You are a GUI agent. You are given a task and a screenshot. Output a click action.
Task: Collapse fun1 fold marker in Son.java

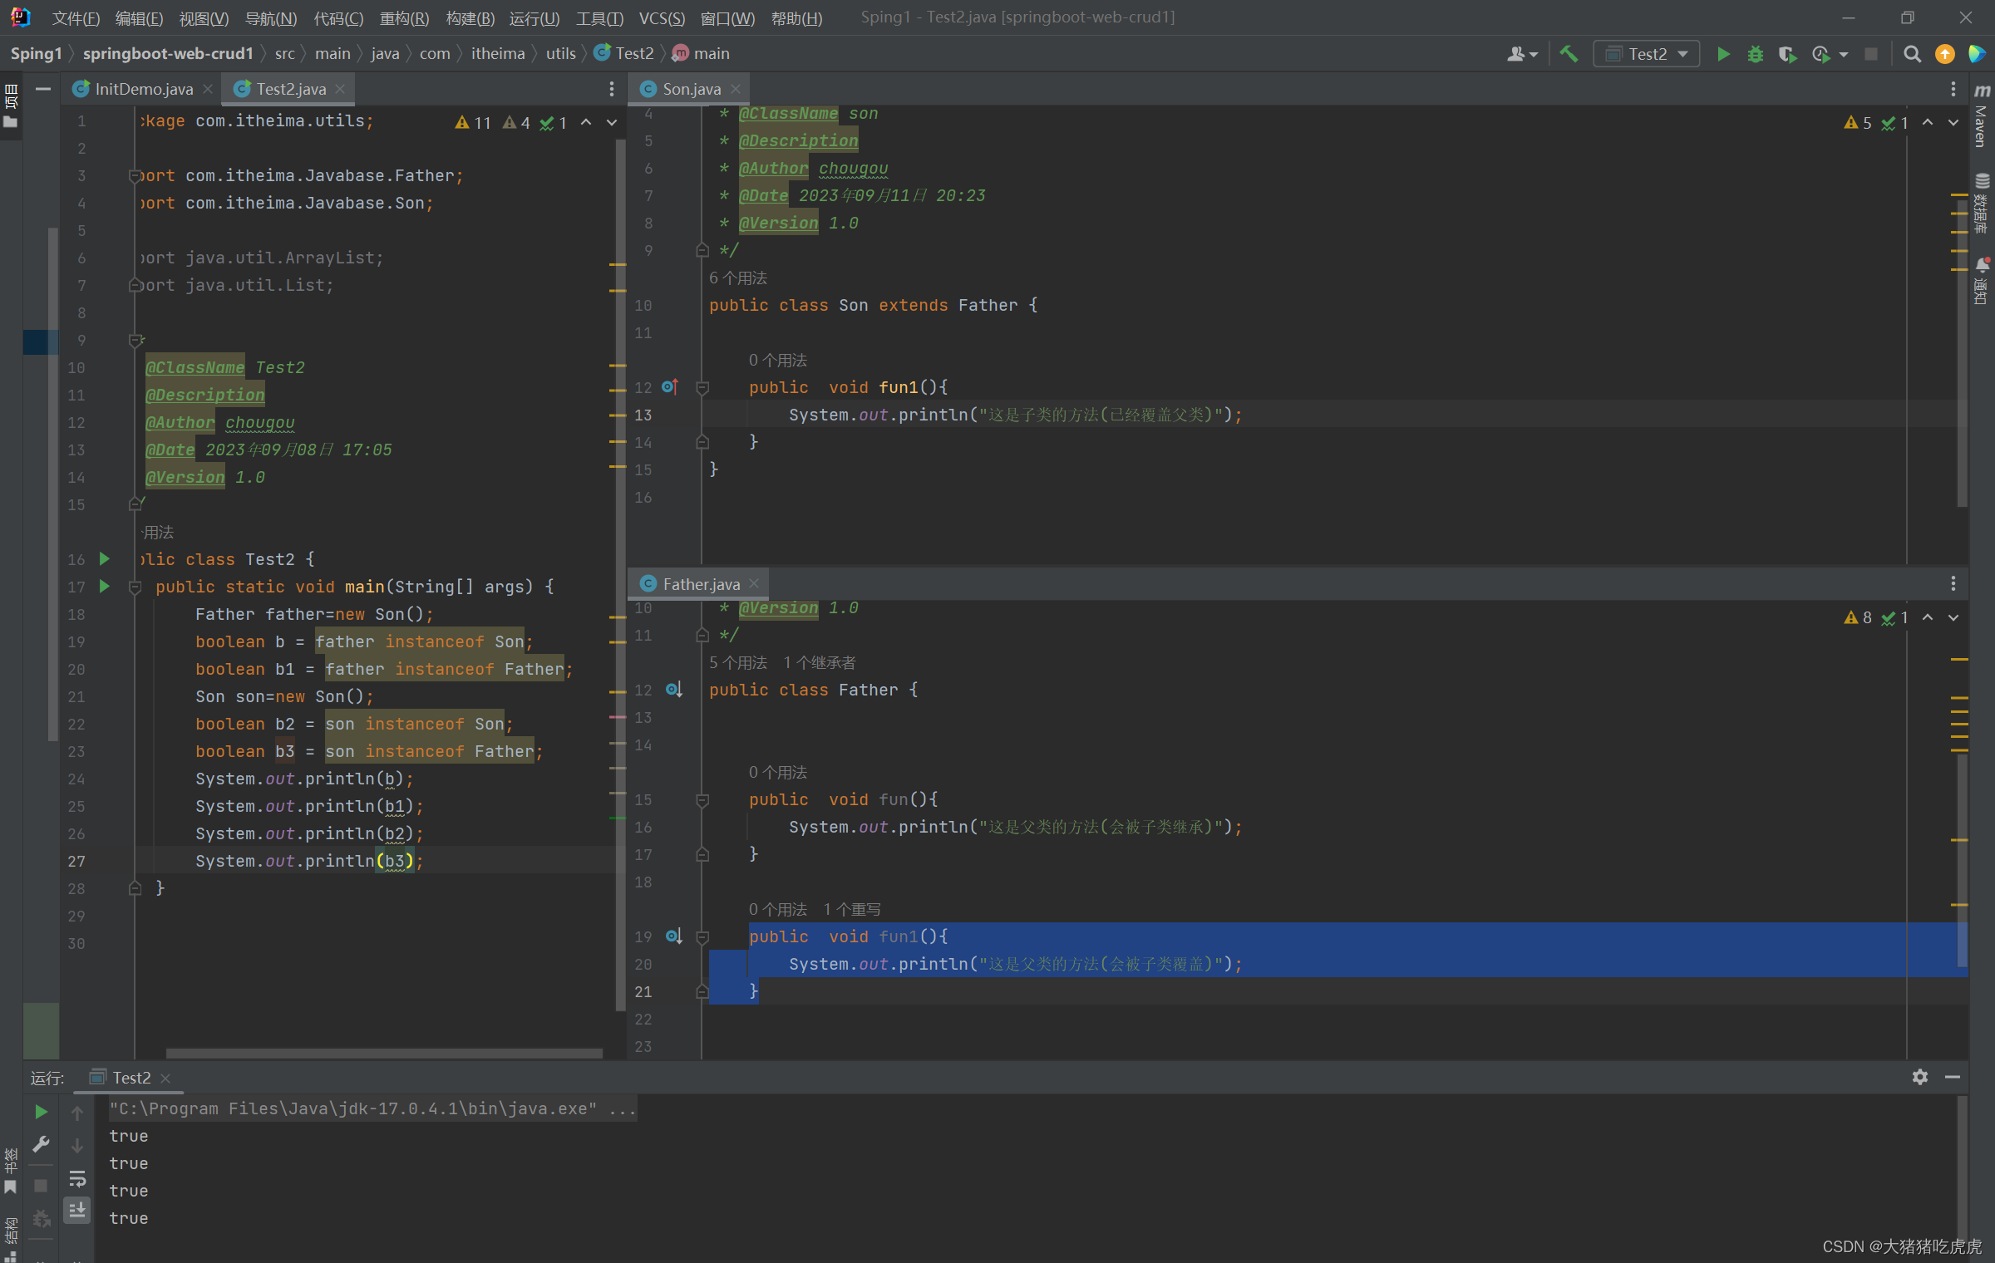pyautogui.click(x=702, y=387)
